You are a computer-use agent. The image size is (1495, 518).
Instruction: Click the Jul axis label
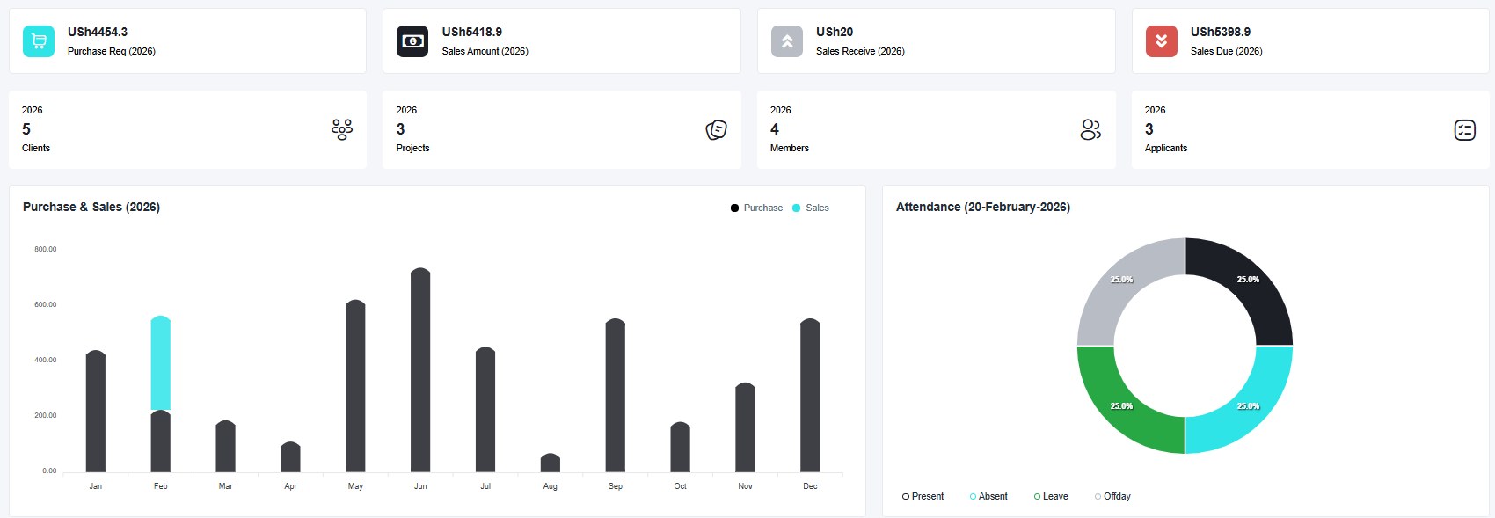[485, 486]
